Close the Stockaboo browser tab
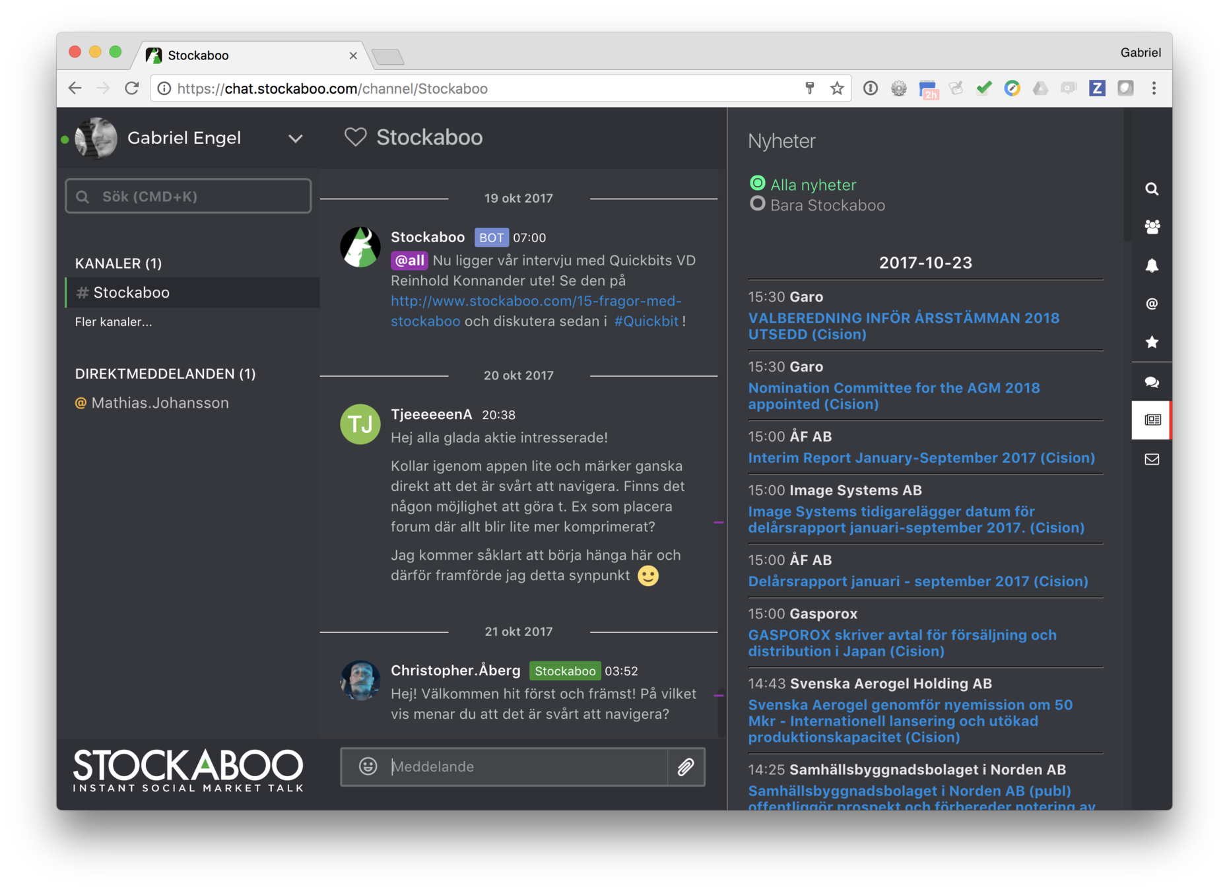The height and width of the screenshot is (891, 1229). click(353, 55)
